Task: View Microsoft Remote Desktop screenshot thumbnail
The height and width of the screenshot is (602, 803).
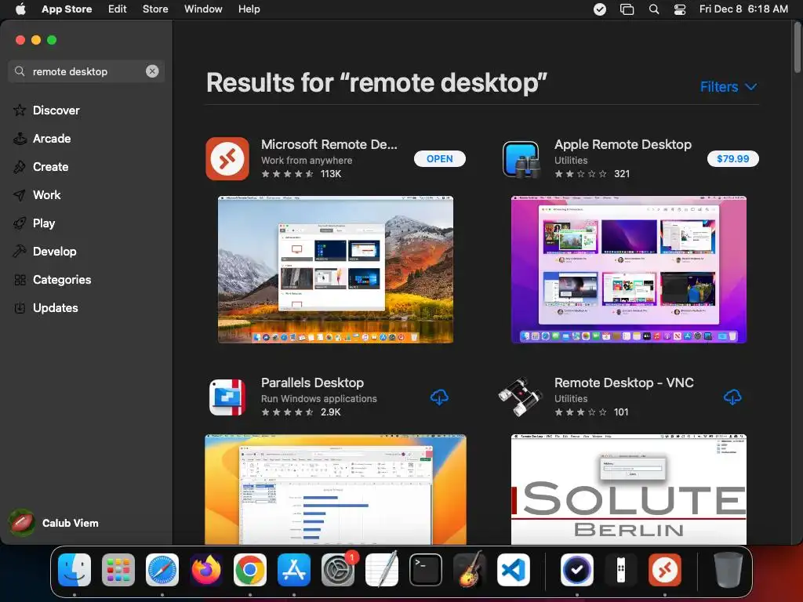Action: [336, 270]
